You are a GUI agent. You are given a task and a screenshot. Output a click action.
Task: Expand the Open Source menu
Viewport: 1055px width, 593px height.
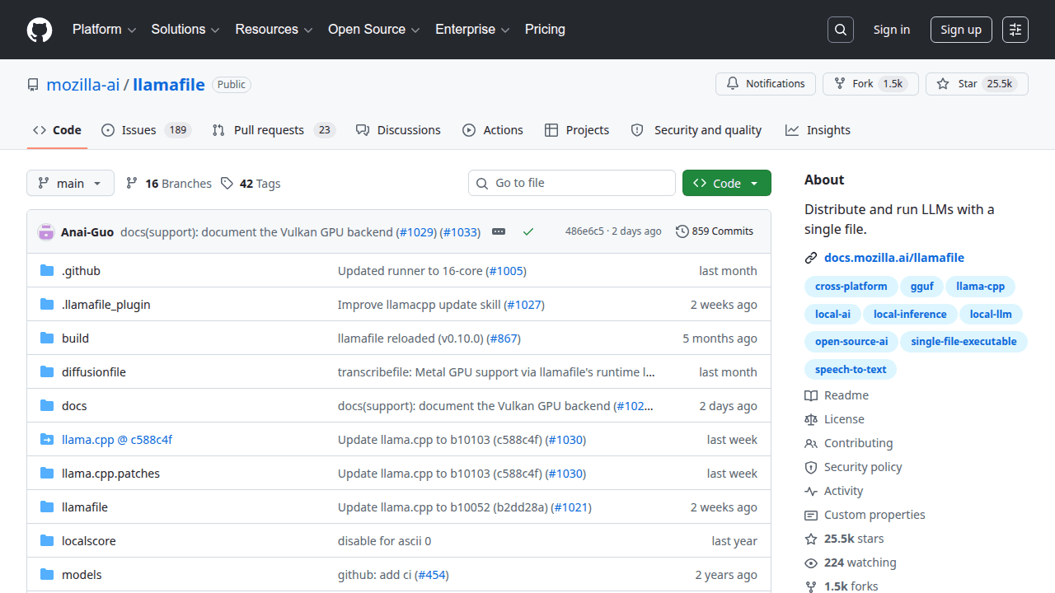point(374,30)
